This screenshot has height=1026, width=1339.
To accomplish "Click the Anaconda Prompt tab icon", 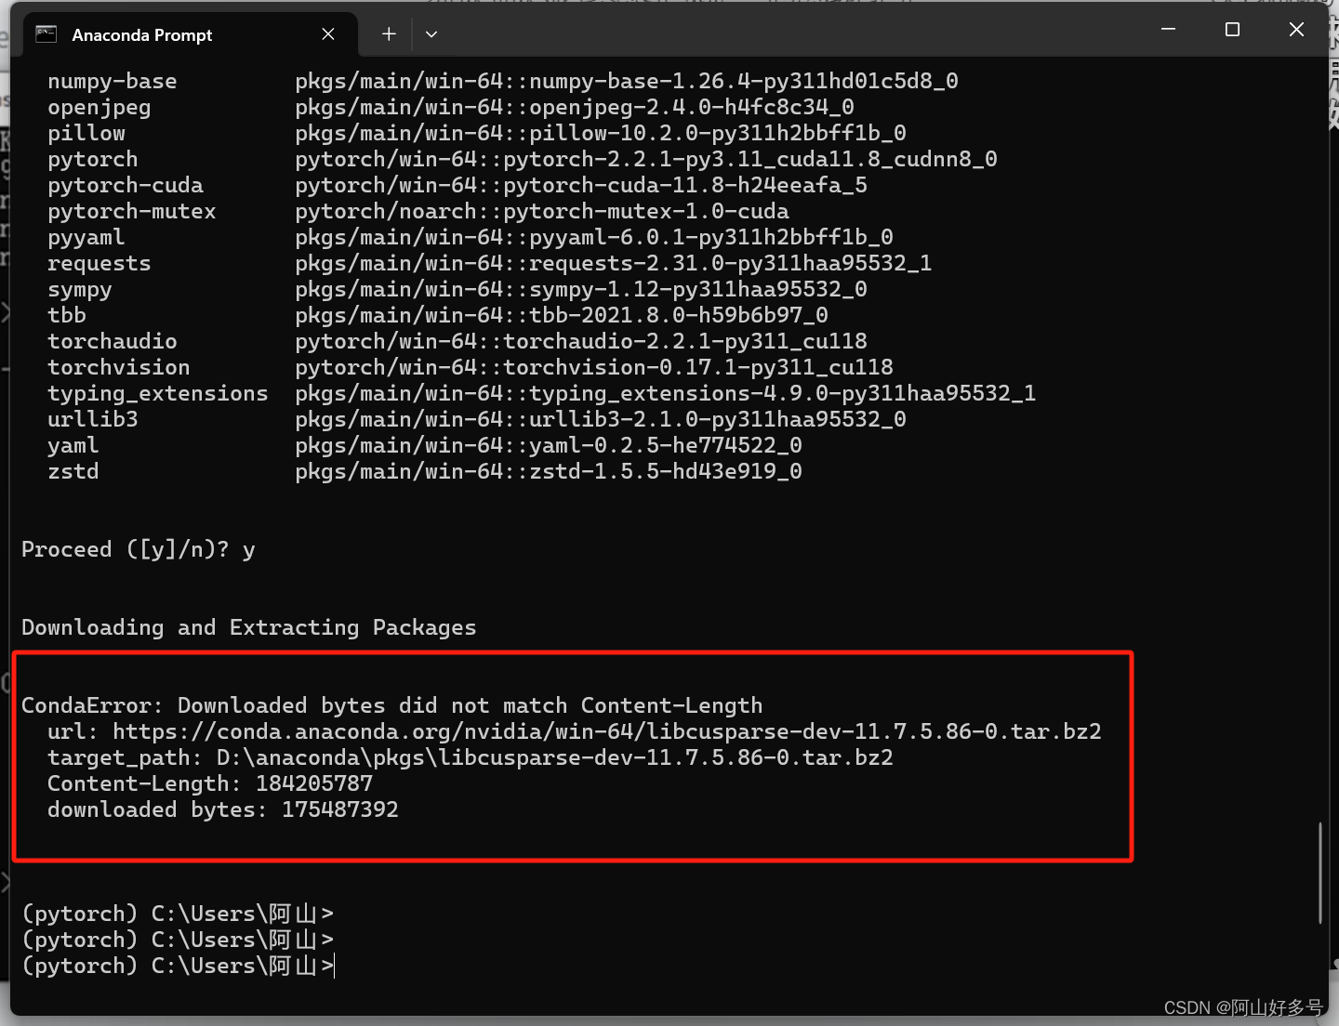I will (x=46, y=34).
